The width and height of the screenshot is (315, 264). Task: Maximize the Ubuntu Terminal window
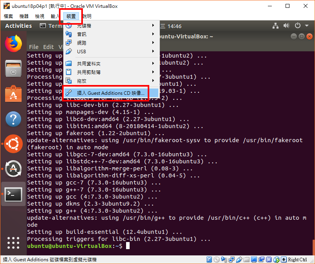(x=302, y=36)
